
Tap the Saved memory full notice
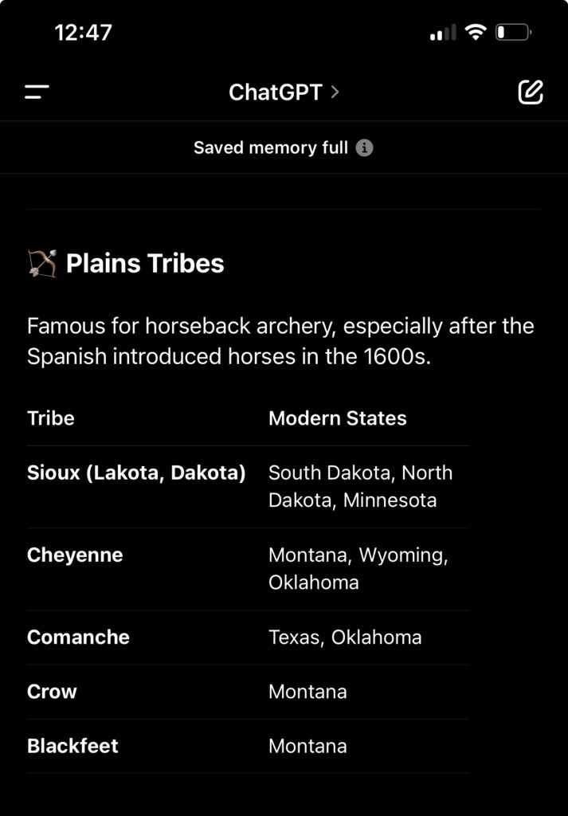(271, 148)
